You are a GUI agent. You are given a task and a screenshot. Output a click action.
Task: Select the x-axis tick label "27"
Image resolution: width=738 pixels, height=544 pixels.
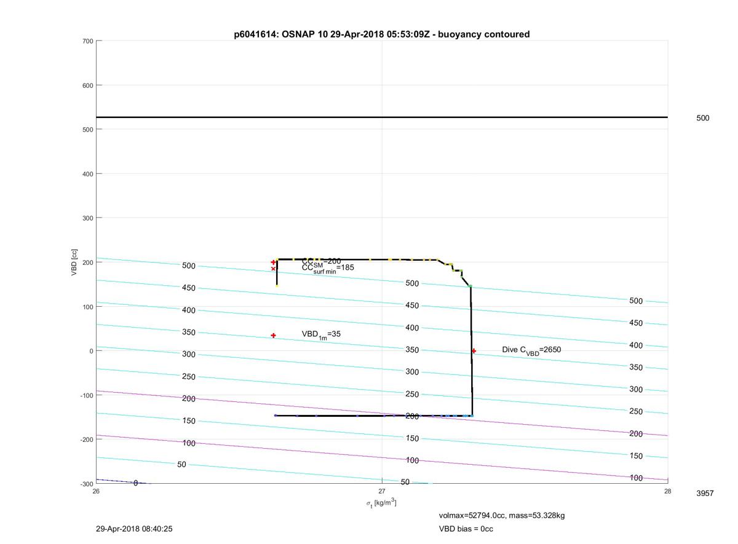click(x=382, y=491)
